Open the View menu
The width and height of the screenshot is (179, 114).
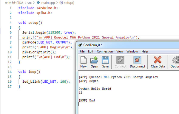click(120, 51)
